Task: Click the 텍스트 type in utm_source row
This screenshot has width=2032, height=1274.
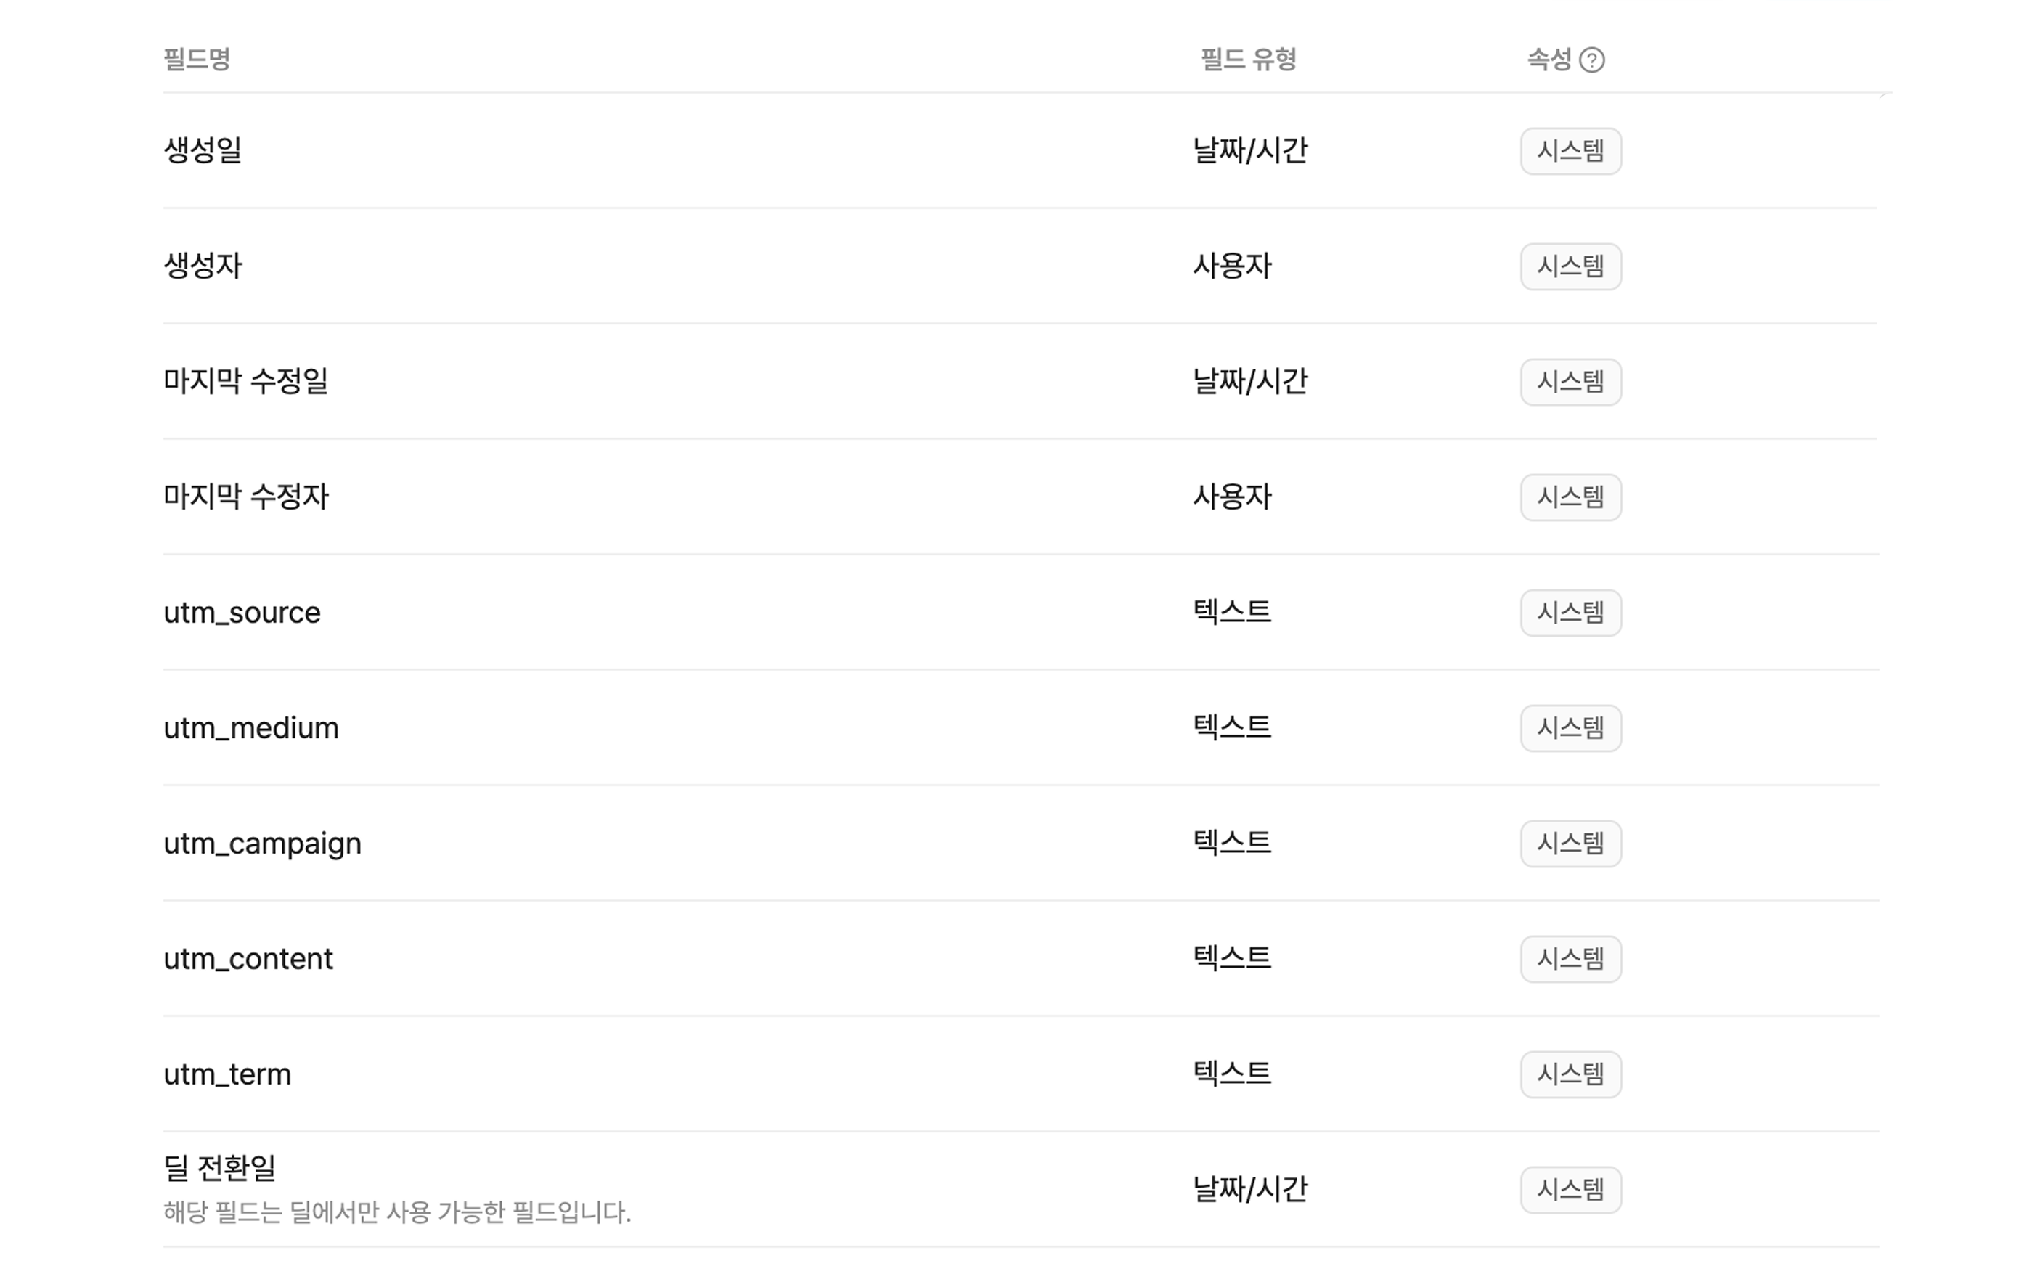Action: (1232, 612)
